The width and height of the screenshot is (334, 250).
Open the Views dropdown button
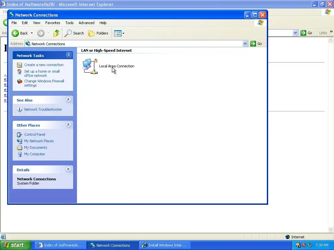coord(119,33)
